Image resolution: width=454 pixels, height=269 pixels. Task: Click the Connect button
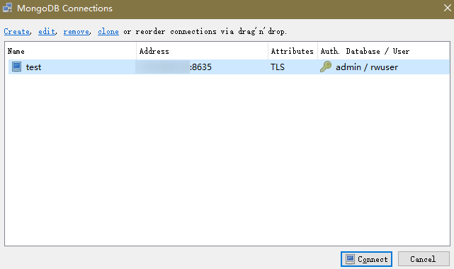366,259
